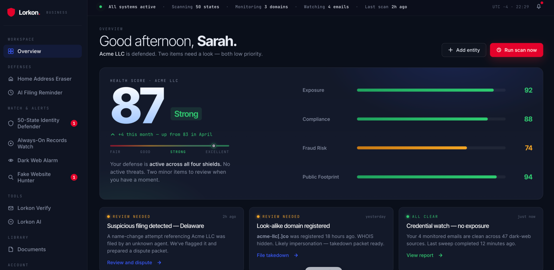Open the Look-alike domain registered card
Image resolution: width=554 pixels, height=270 pixels.
[x=321, y=238]
